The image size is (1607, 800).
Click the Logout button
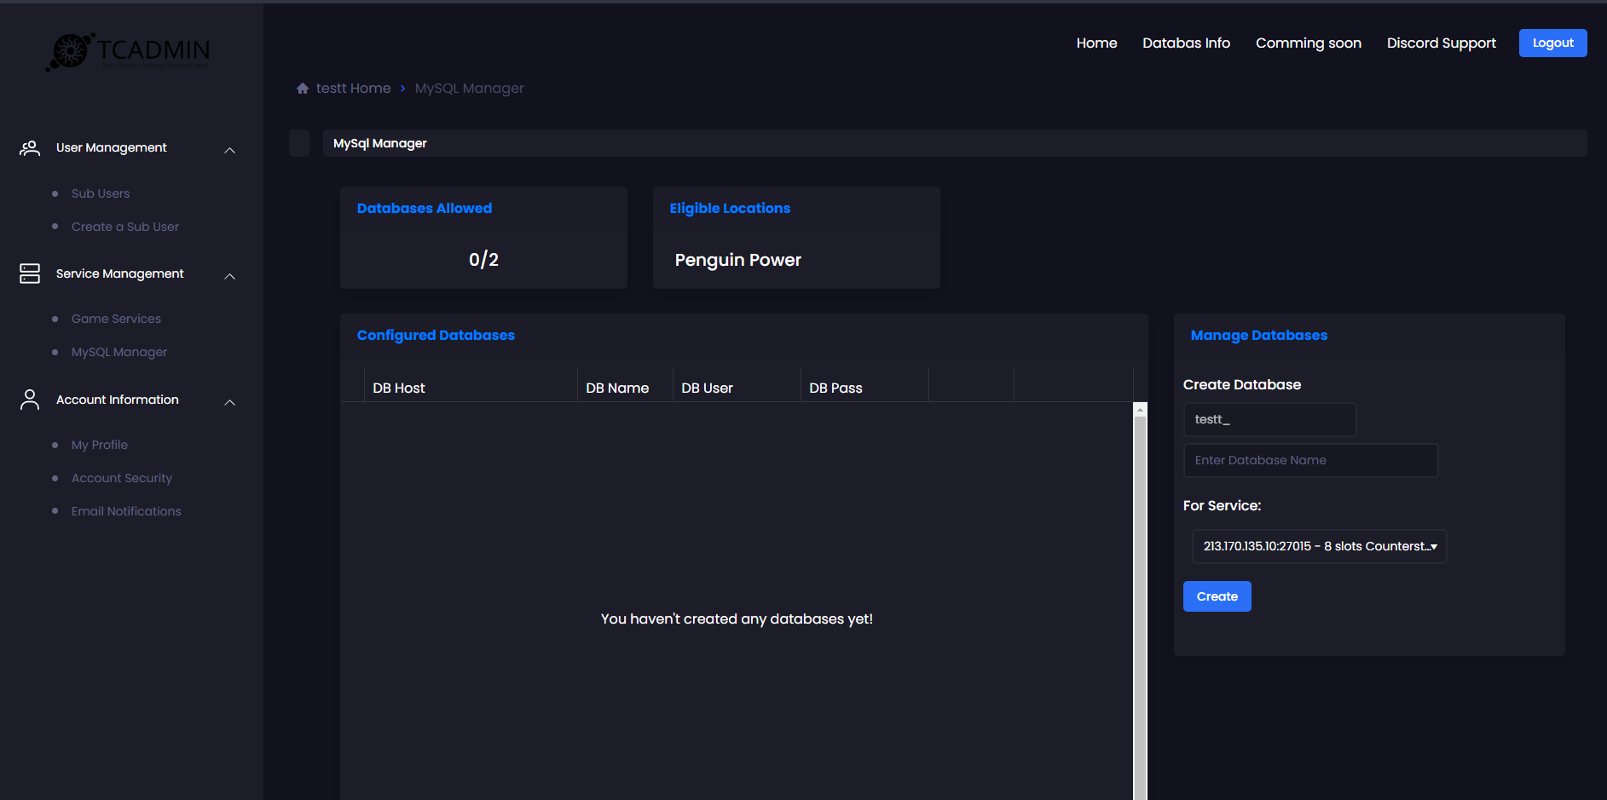[x=1552, y=43]
